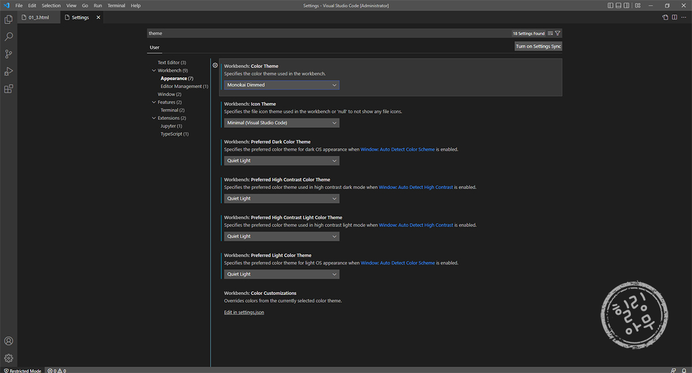Image resolution: width=692 pixels, height=373 pixels.
Task: Split the editor to the right
Action: (x=675, y=17)
